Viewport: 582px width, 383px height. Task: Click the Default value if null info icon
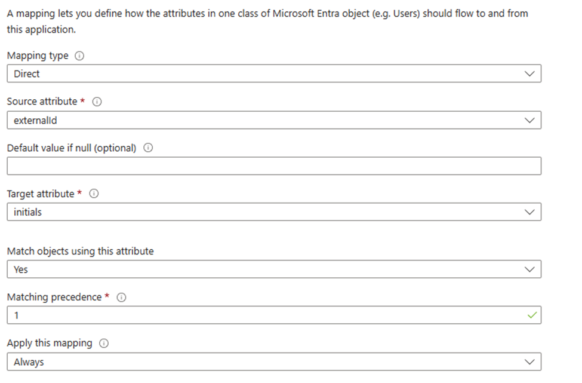[x=148, y=148]
